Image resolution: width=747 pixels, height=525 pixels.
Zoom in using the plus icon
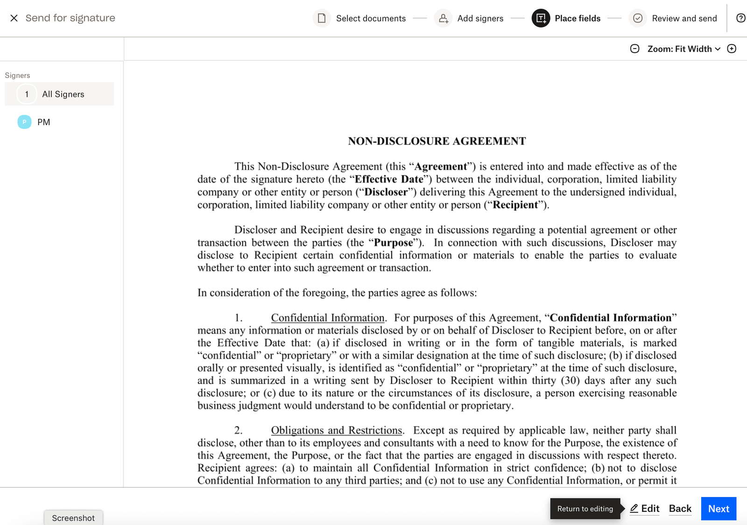(732, 49)
